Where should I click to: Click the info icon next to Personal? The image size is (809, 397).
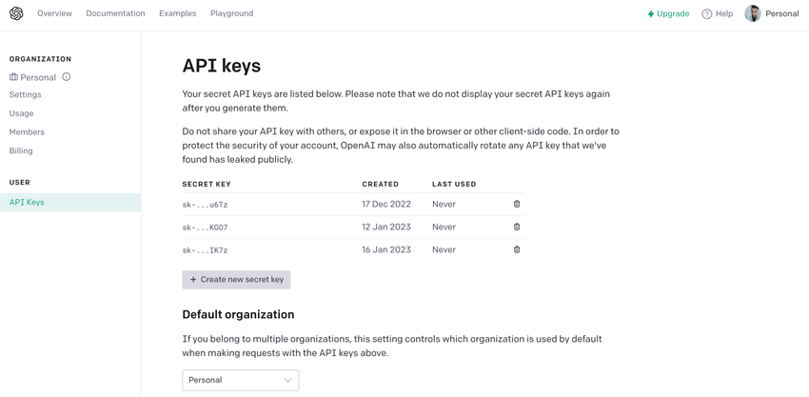[x=67, y=77]
